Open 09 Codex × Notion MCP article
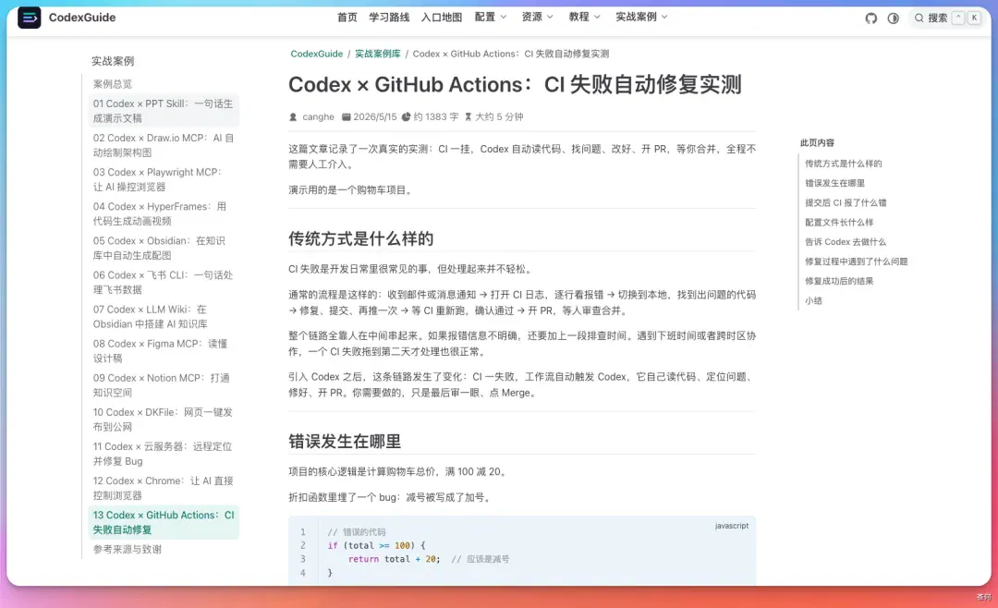Screen dimensions: 998x608 click(x=164, y=385)
